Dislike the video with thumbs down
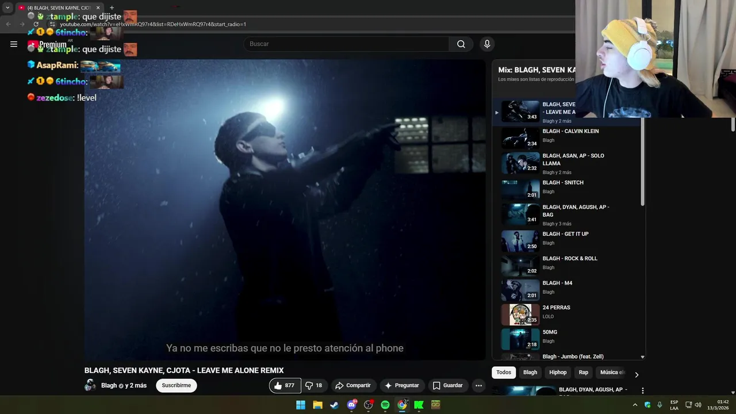This screenshot has width=736, height=414. (314, 385)
